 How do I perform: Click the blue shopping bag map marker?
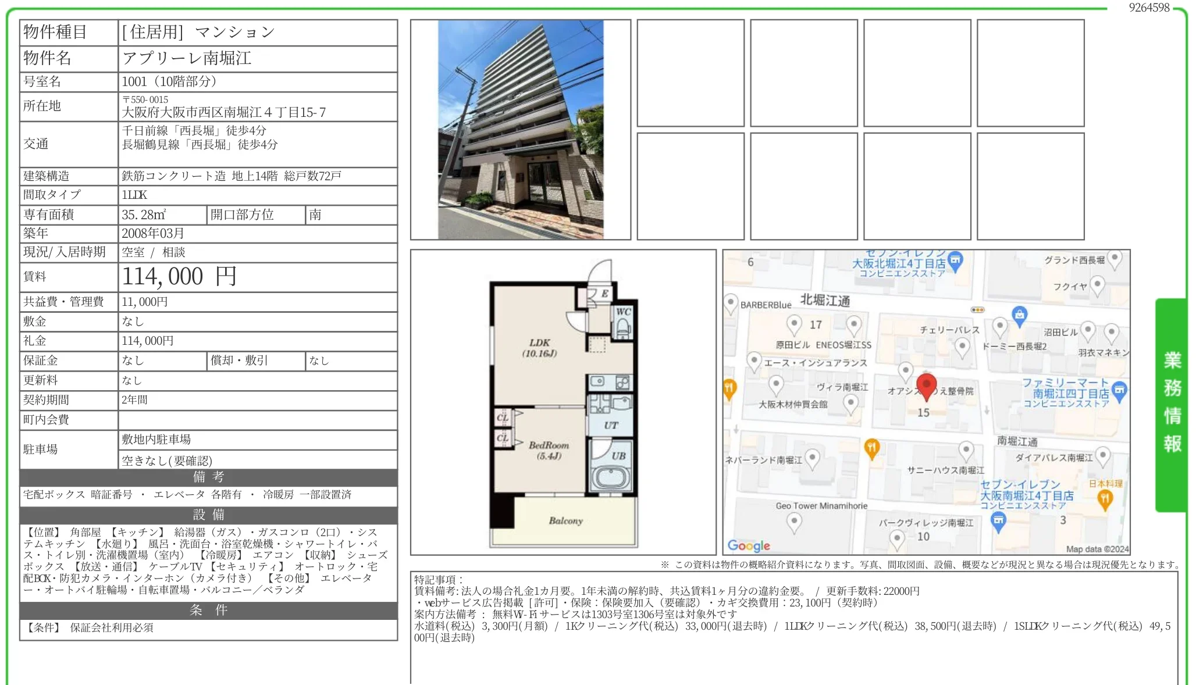(1019, 315)
